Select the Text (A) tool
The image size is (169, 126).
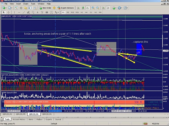click(38, 12)
